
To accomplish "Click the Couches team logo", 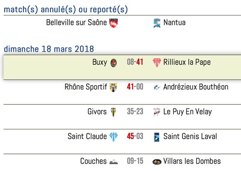I will pos(113,162).
